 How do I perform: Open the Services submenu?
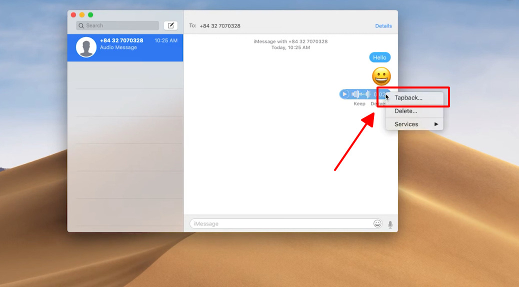tap(414, 124)
